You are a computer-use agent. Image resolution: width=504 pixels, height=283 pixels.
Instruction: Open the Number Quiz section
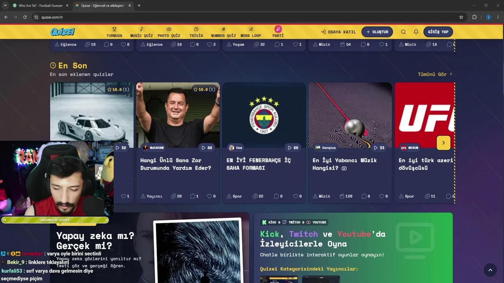(223, 32)
